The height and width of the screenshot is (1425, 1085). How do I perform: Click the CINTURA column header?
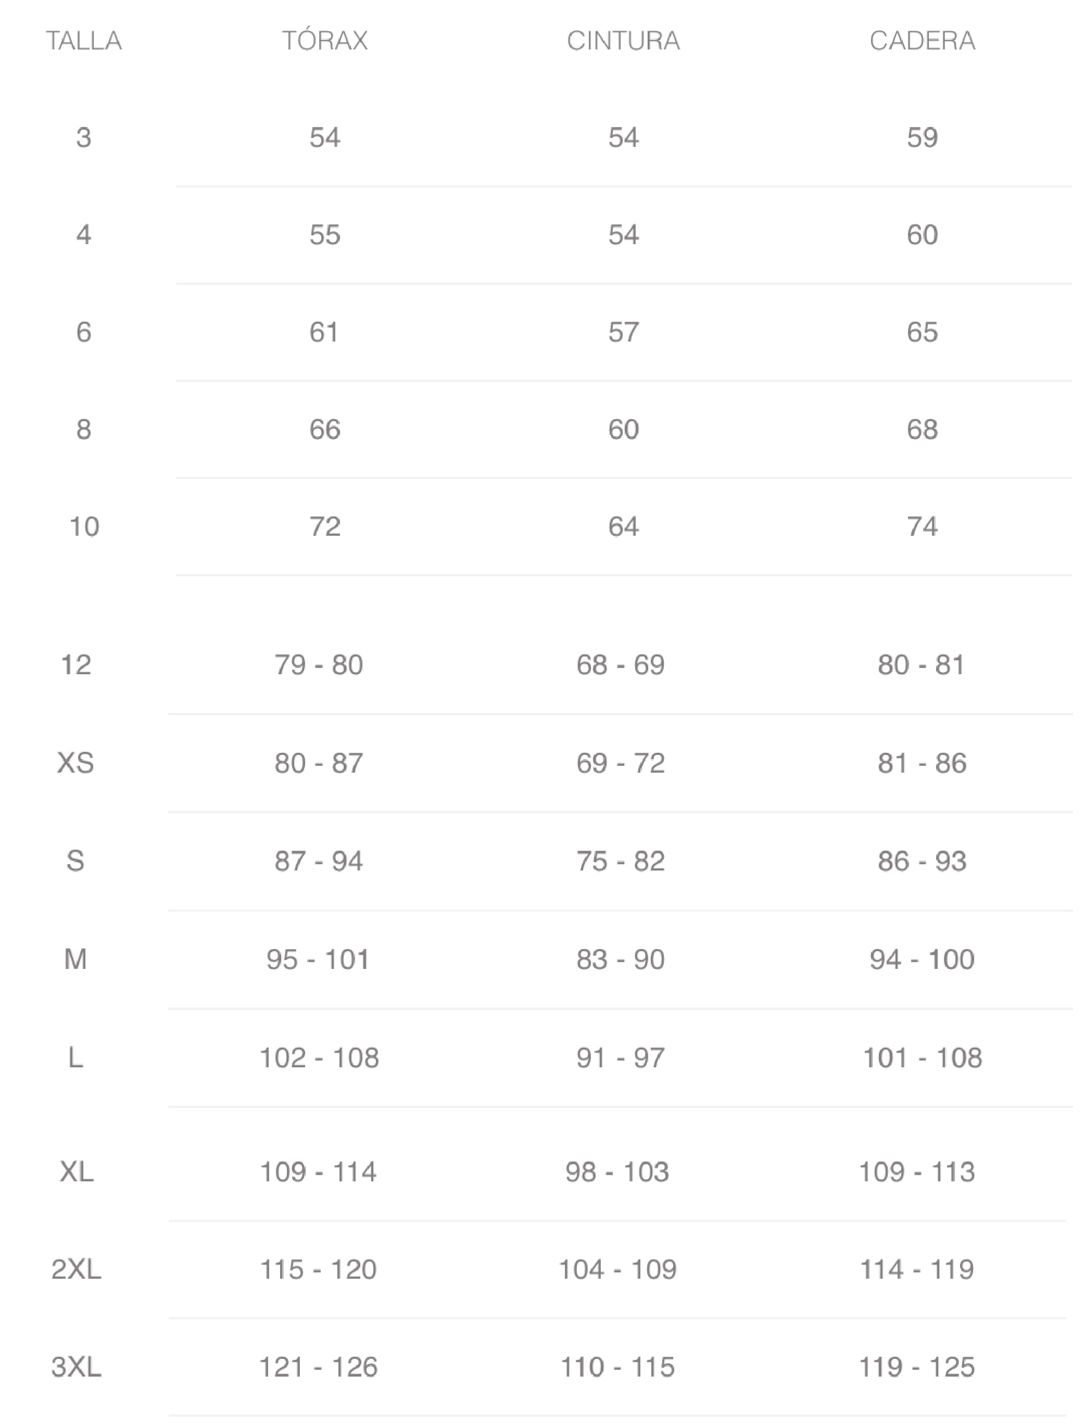623,41
